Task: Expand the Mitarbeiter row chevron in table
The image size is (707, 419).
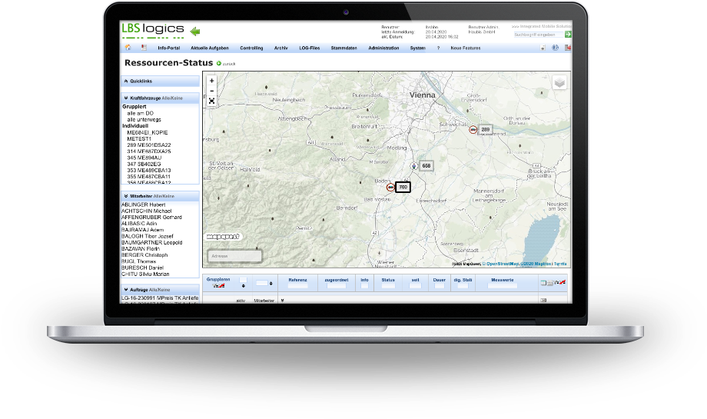Action: [x=282, y=301]
